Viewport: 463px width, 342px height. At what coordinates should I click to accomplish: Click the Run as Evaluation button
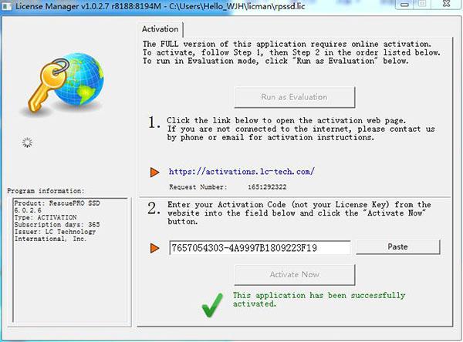pyautogui.click(x=295, y=97)
